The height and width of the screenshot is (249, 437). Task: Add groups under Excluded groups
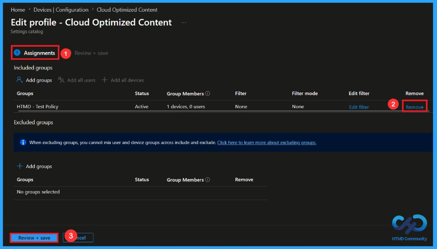pos(39,166)
